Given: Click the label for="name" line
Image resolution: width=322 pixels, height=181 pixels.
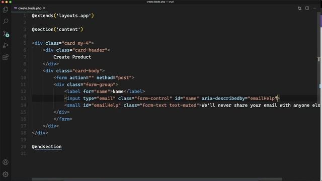Looking at the screenshot, I should [105, 92].
